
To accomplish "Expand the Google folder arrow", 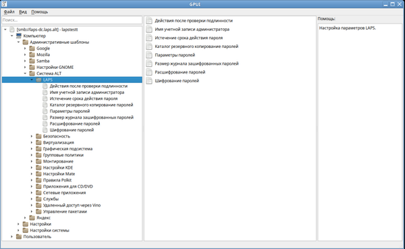I will click(25, 49).
